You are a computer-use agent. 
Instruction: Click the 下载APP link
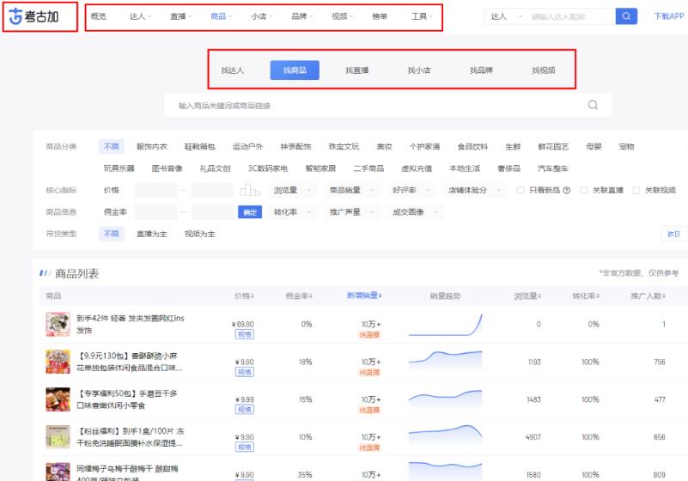[x=669, y=16]
